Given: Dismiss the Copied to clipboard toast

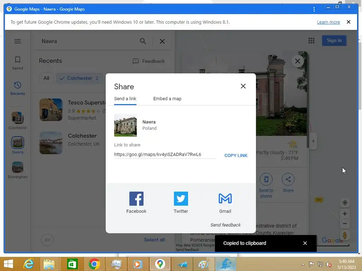Looking at the screenshot, I should [305, 243].
